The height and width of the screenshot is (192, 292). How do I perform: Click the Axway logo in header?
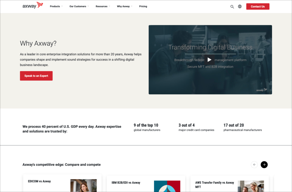(x=33, y=6)
